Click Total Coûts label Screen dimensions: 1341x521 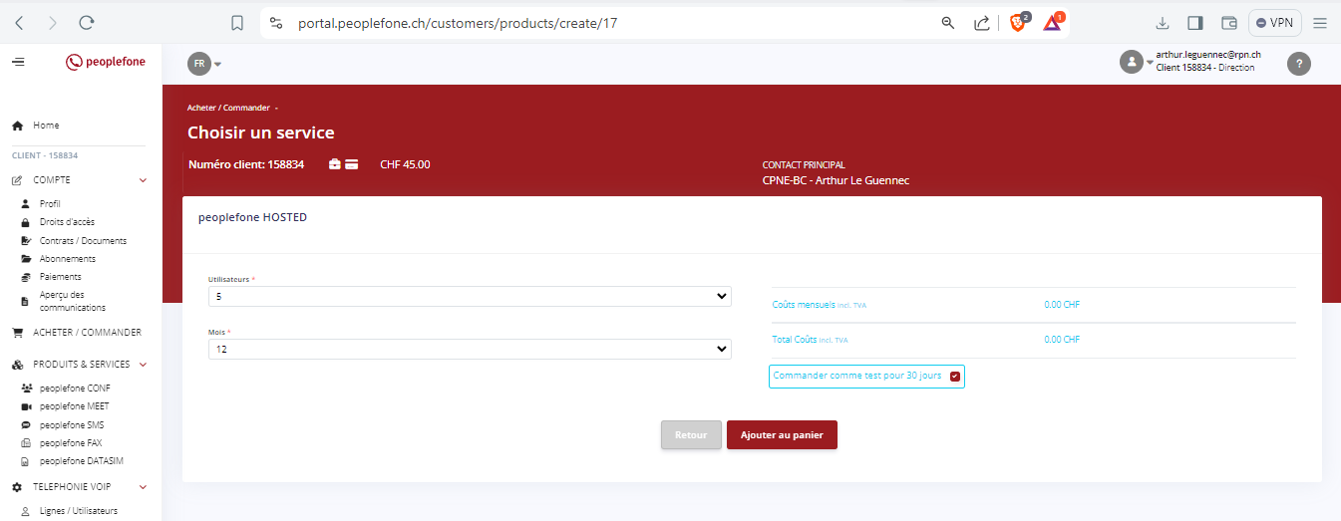(795, 340)
